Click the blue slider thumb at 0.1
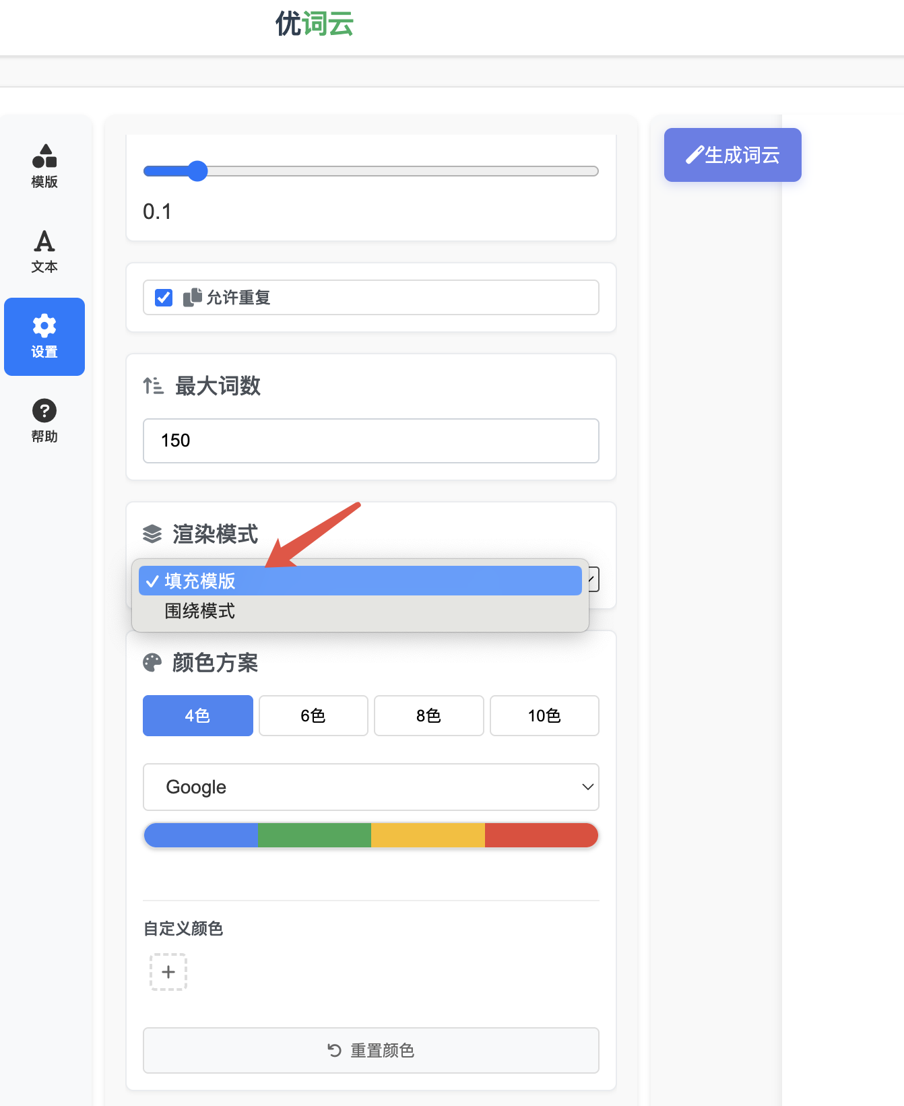 pos(197,171)
